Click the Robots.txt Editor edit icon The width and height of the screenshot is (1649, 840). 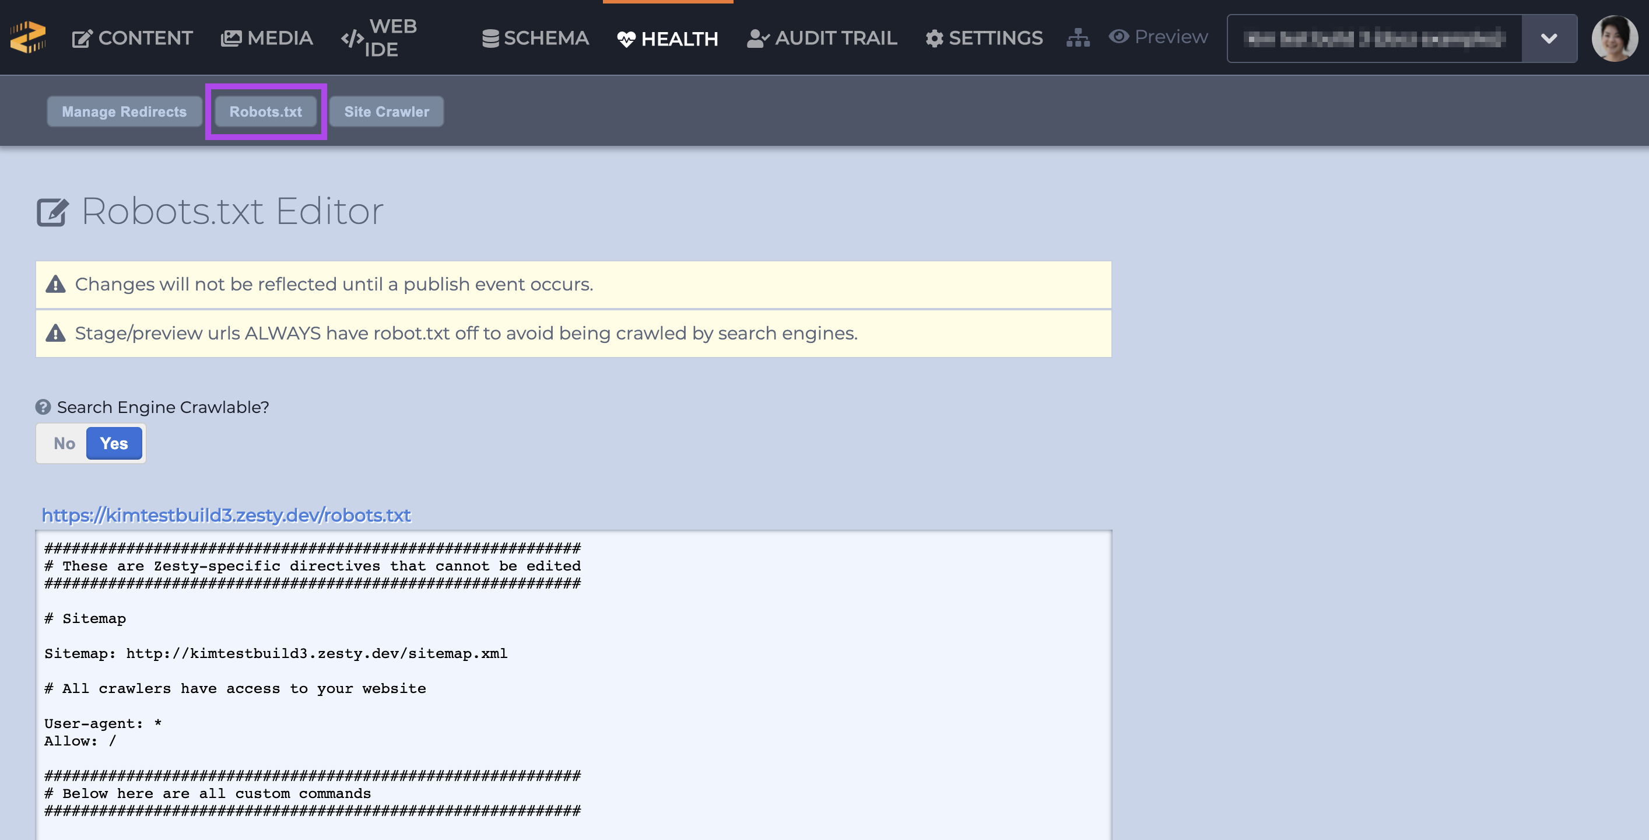coord(52,212)
